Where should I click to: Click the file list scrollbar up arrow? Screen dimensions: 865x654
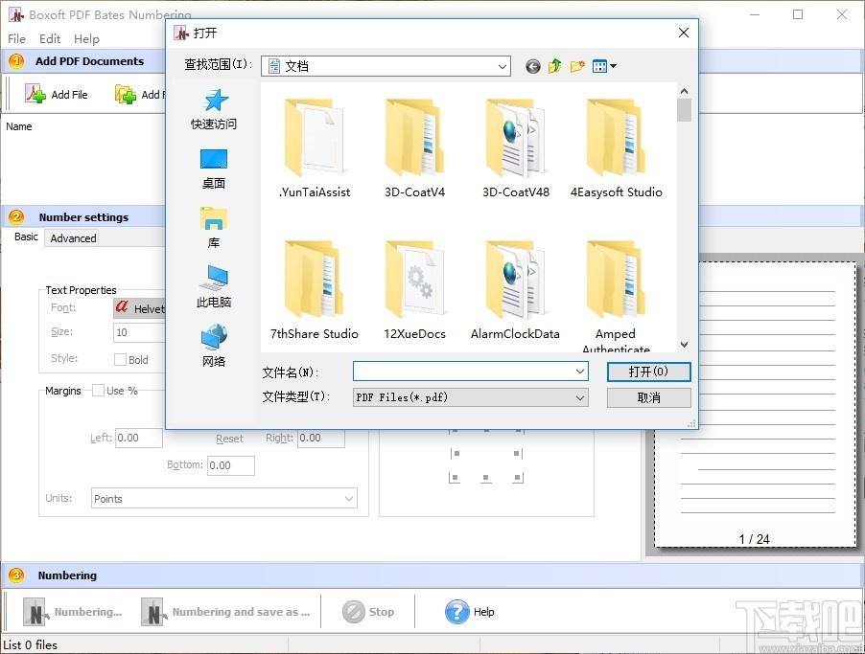pos(684,91)
